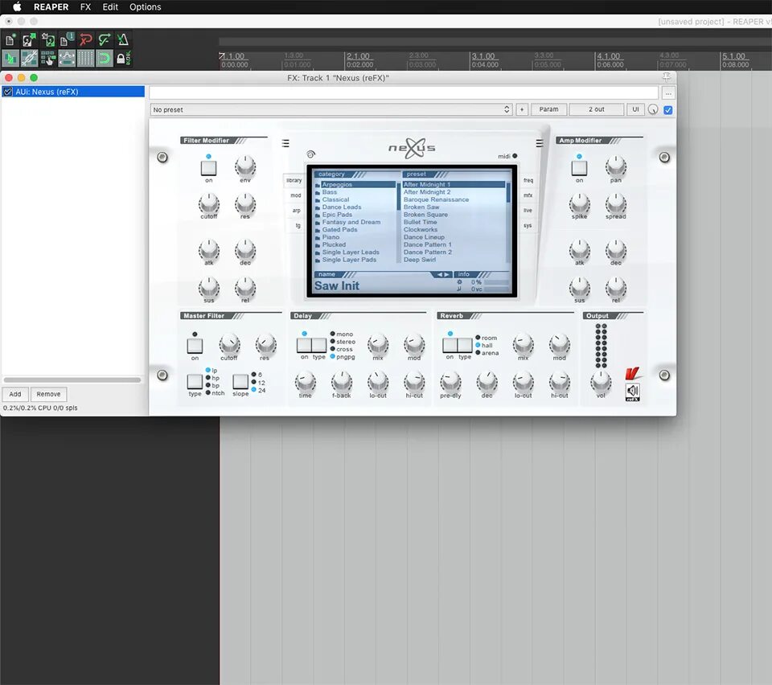772x685 pixels.
Task: Toggle the FX bypass checkbox next to UI
Action: (x=668, y=109)
